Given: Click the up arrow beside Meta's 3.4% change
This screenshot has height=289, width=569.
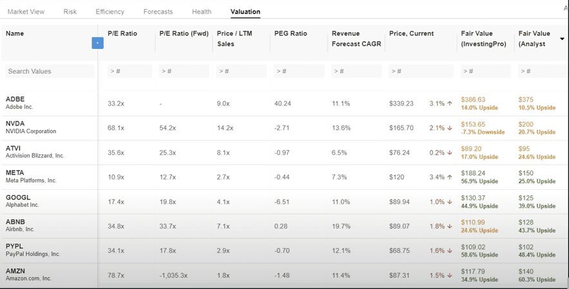Looking at the screenshot, I should (x=449, y=177).
